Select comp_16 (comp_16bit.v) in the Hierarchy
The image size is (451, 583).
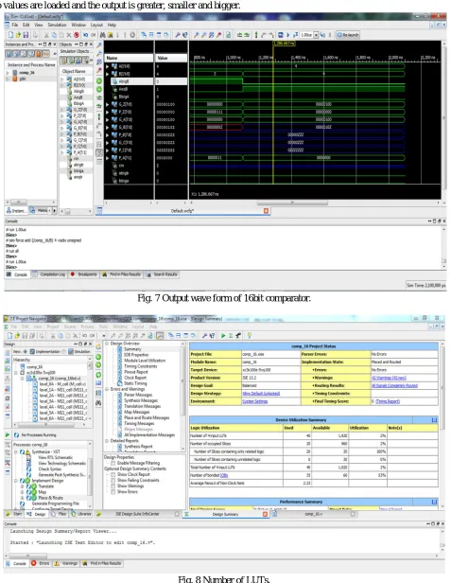60,379
